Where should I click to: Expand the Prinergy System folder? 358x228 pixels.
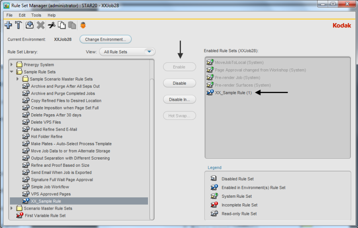pos(12,64)
